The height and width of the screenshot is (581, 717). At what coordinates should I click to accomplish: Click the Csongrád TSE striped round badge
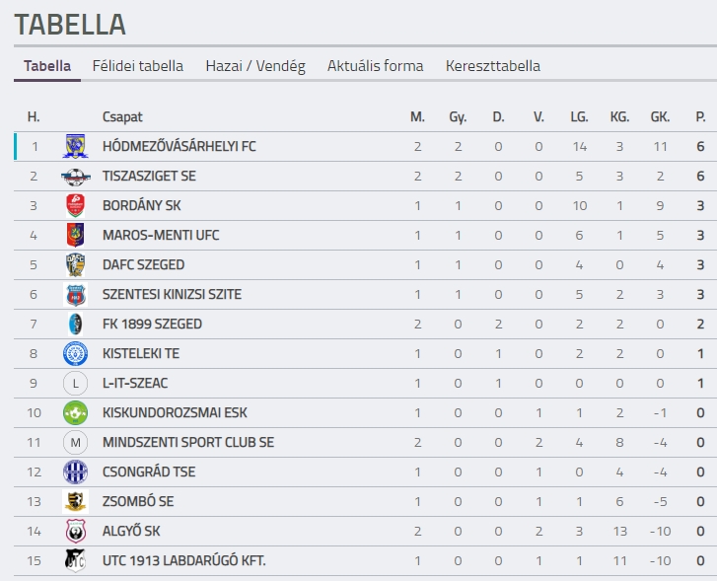click(x=76, y=472)
